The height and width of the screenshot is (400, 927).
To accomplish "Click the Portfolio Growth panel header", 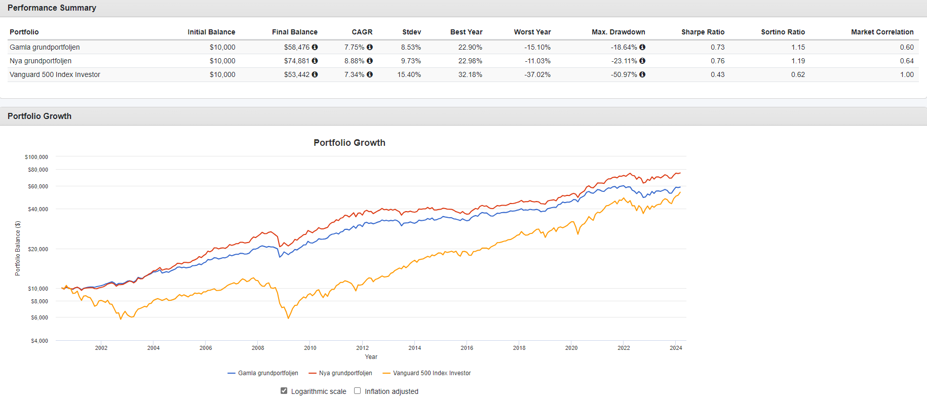I will click(x=40, y=116).
